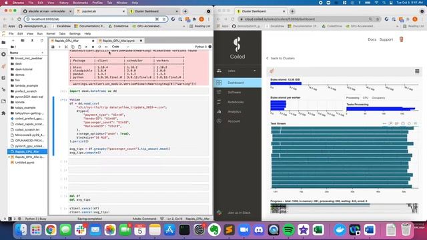Open the user avatar menu in Coiled
The image size is (427, 240).
tap(401, 39)
